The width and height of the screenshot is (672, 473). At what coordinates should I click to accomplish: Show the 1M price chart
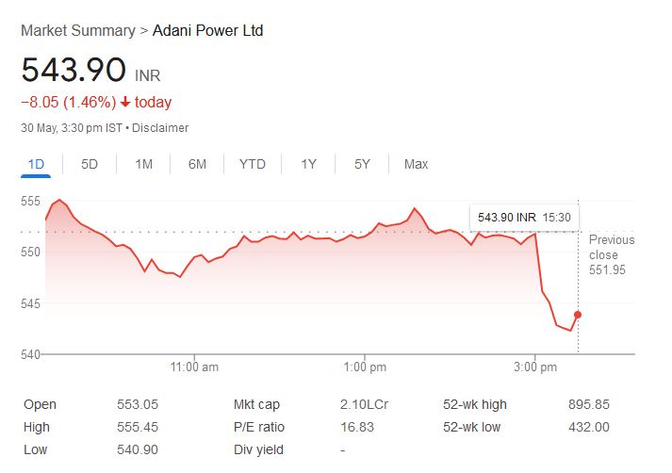click(143, 164)
